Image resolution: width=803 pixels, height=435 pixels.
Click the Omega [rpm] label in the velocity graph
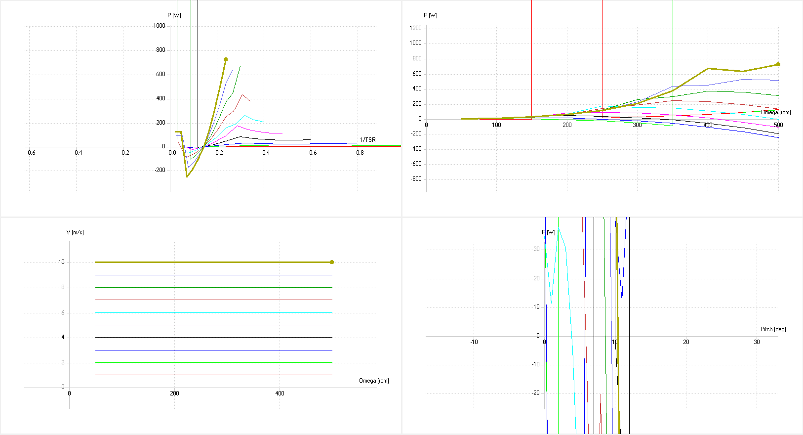374,381
